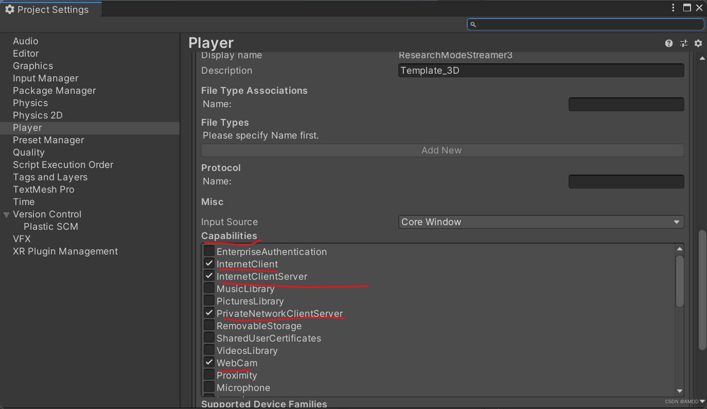The height and width of the screenshot is (409, 707).
Task: Collapse the Version Control section
Action: [6, 214]
